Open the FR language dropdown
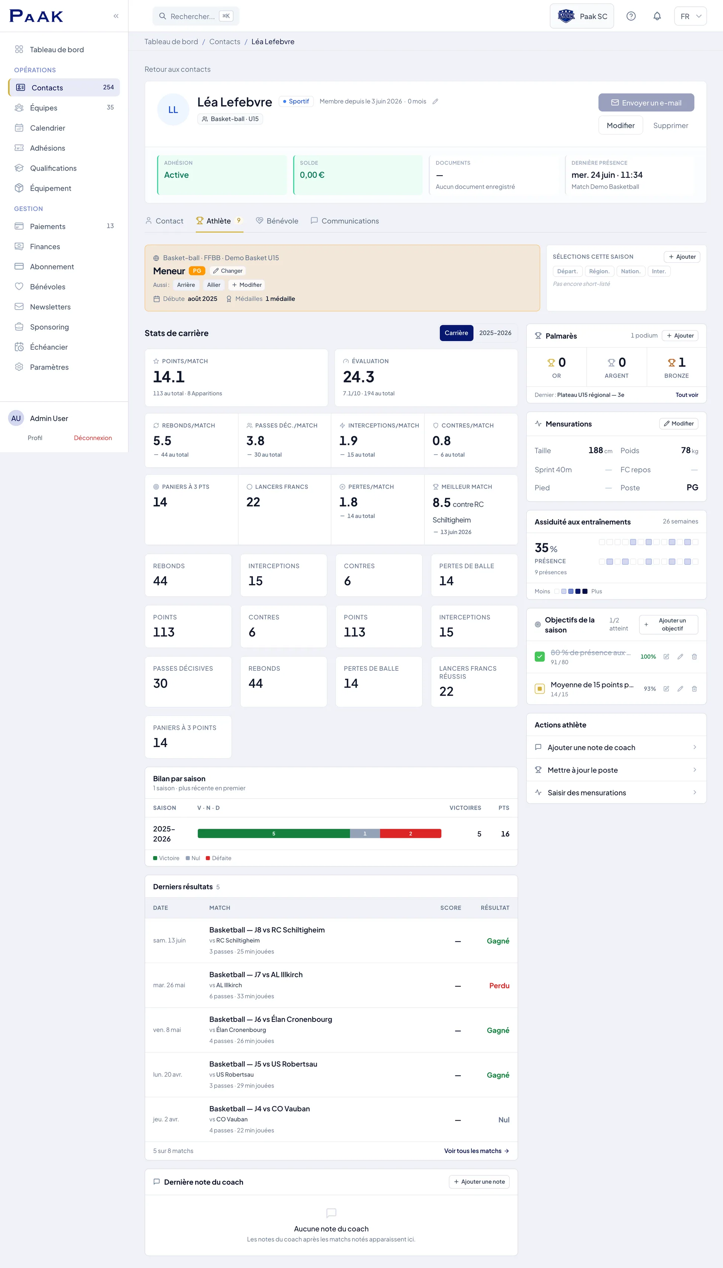 pos(690,16)
